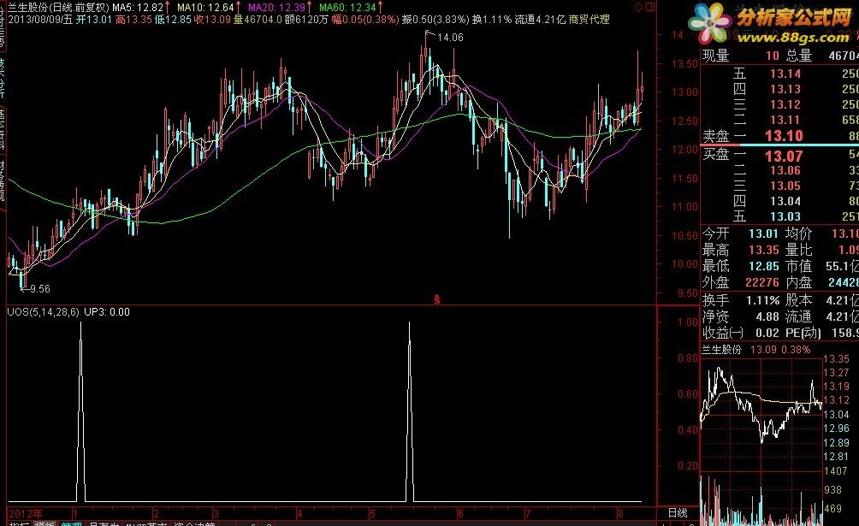Click the 换手 value 1.11%
The image size is (859, 526).
pyautogui.click(x=762, y=301)
